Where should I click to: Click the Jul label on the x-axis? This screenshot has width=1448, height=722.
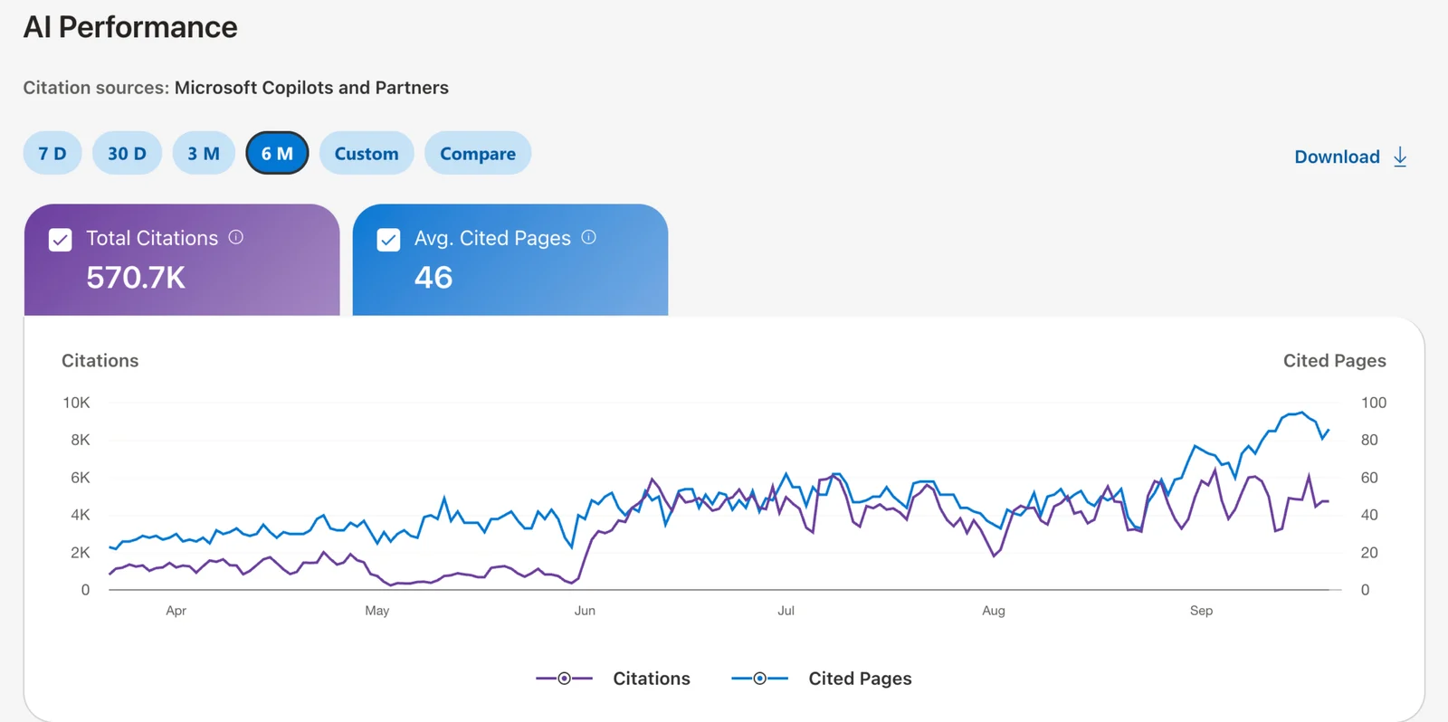click(786, 611)
